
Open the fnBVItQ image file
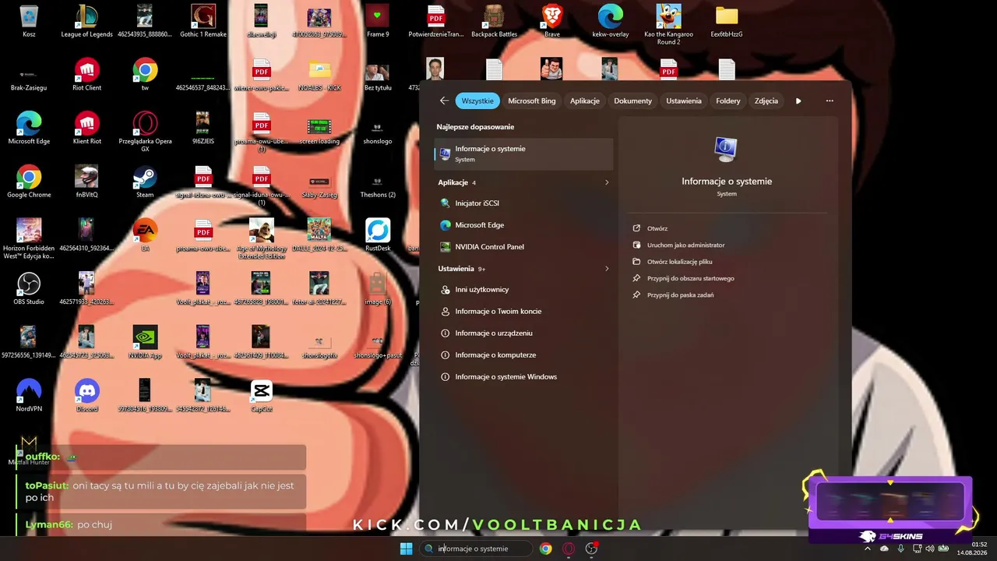click(86, 182)
